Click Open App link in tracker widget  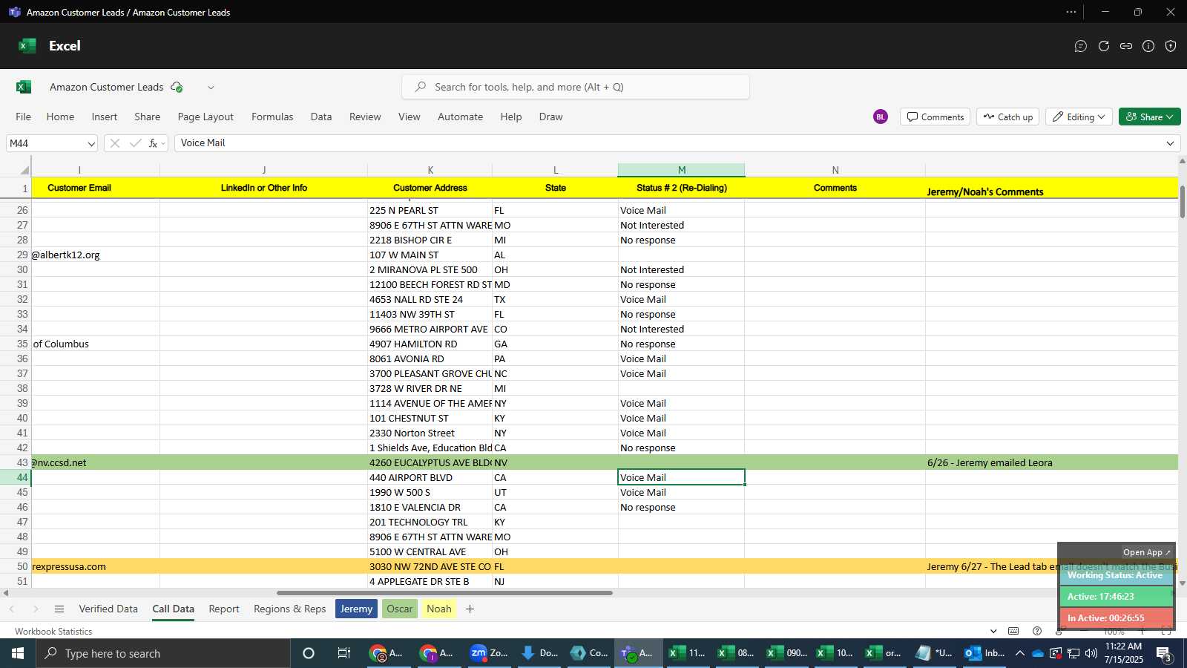tap(1146, 552)
